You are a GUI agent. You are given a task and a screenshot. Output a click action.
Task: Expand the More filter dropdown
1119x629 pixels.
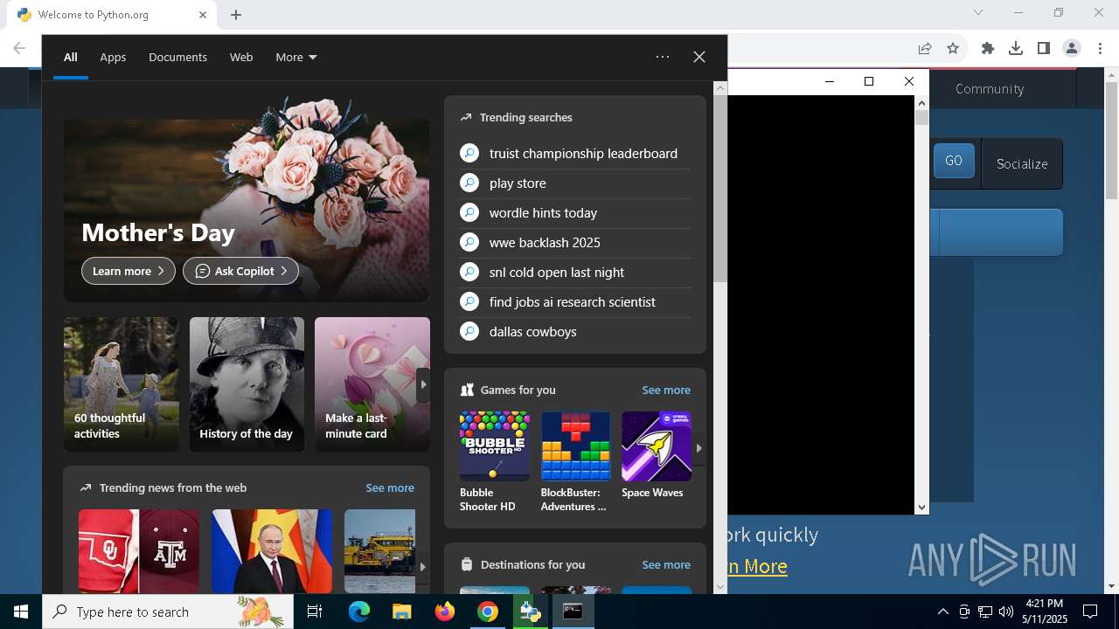click(x=296, y=57)
